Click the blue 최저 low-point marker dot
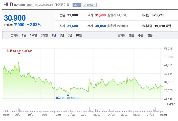The image size is (178, 121). pos(68,95)
